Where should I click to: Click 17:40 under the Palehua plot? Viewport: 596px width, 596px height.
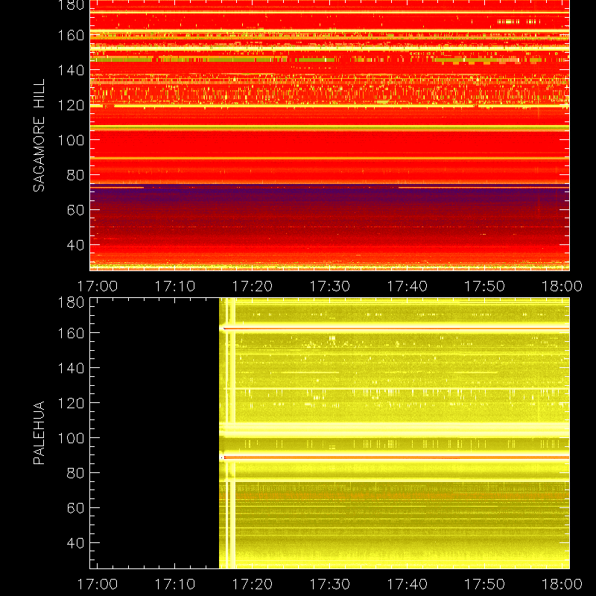coord(407,584)
